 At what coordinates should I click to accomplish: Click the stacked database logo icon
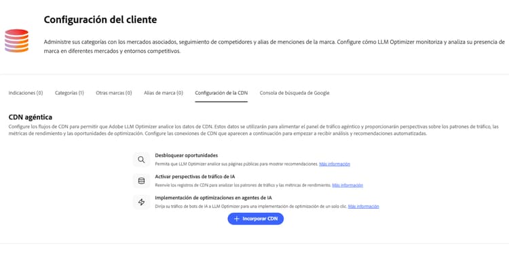[16, 41]
